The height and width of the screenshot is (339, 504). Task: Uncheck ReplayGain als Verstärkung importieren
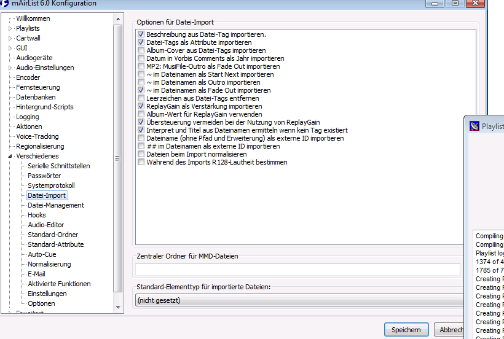point(141,106)
